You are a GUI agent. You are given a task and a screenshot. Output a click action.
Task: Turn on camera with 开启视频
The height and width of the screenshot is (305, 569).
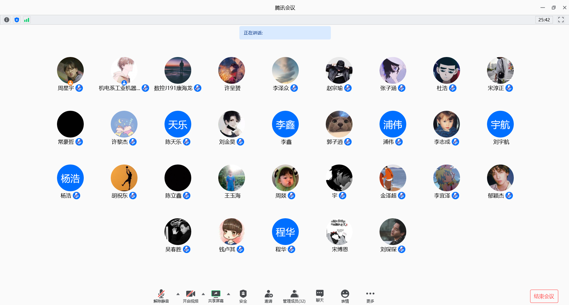pyautogui.click(x=190, y=296)
